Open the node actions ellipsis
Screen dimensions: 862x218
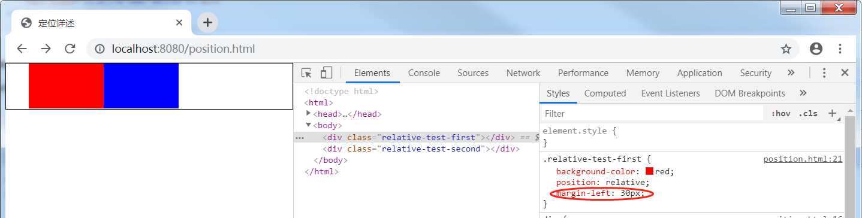pos(300,138)
